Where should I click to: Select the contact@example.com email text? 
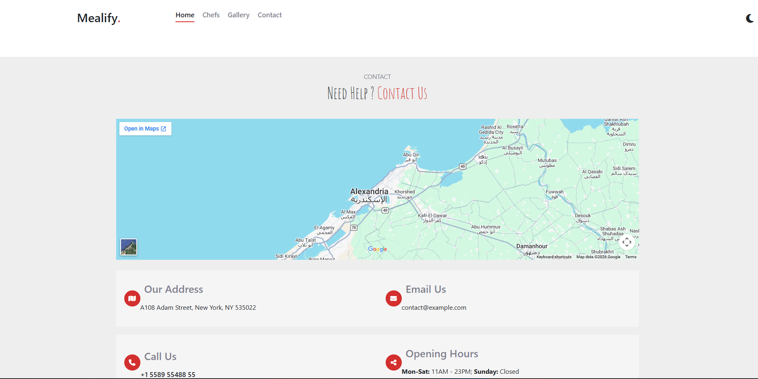434,308
